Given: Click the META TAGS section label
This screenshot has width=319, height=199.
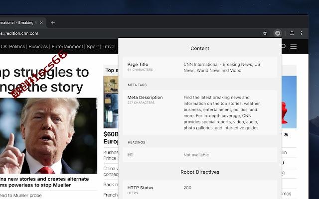Looking at the screenshot, I should (x=137, y=85).
